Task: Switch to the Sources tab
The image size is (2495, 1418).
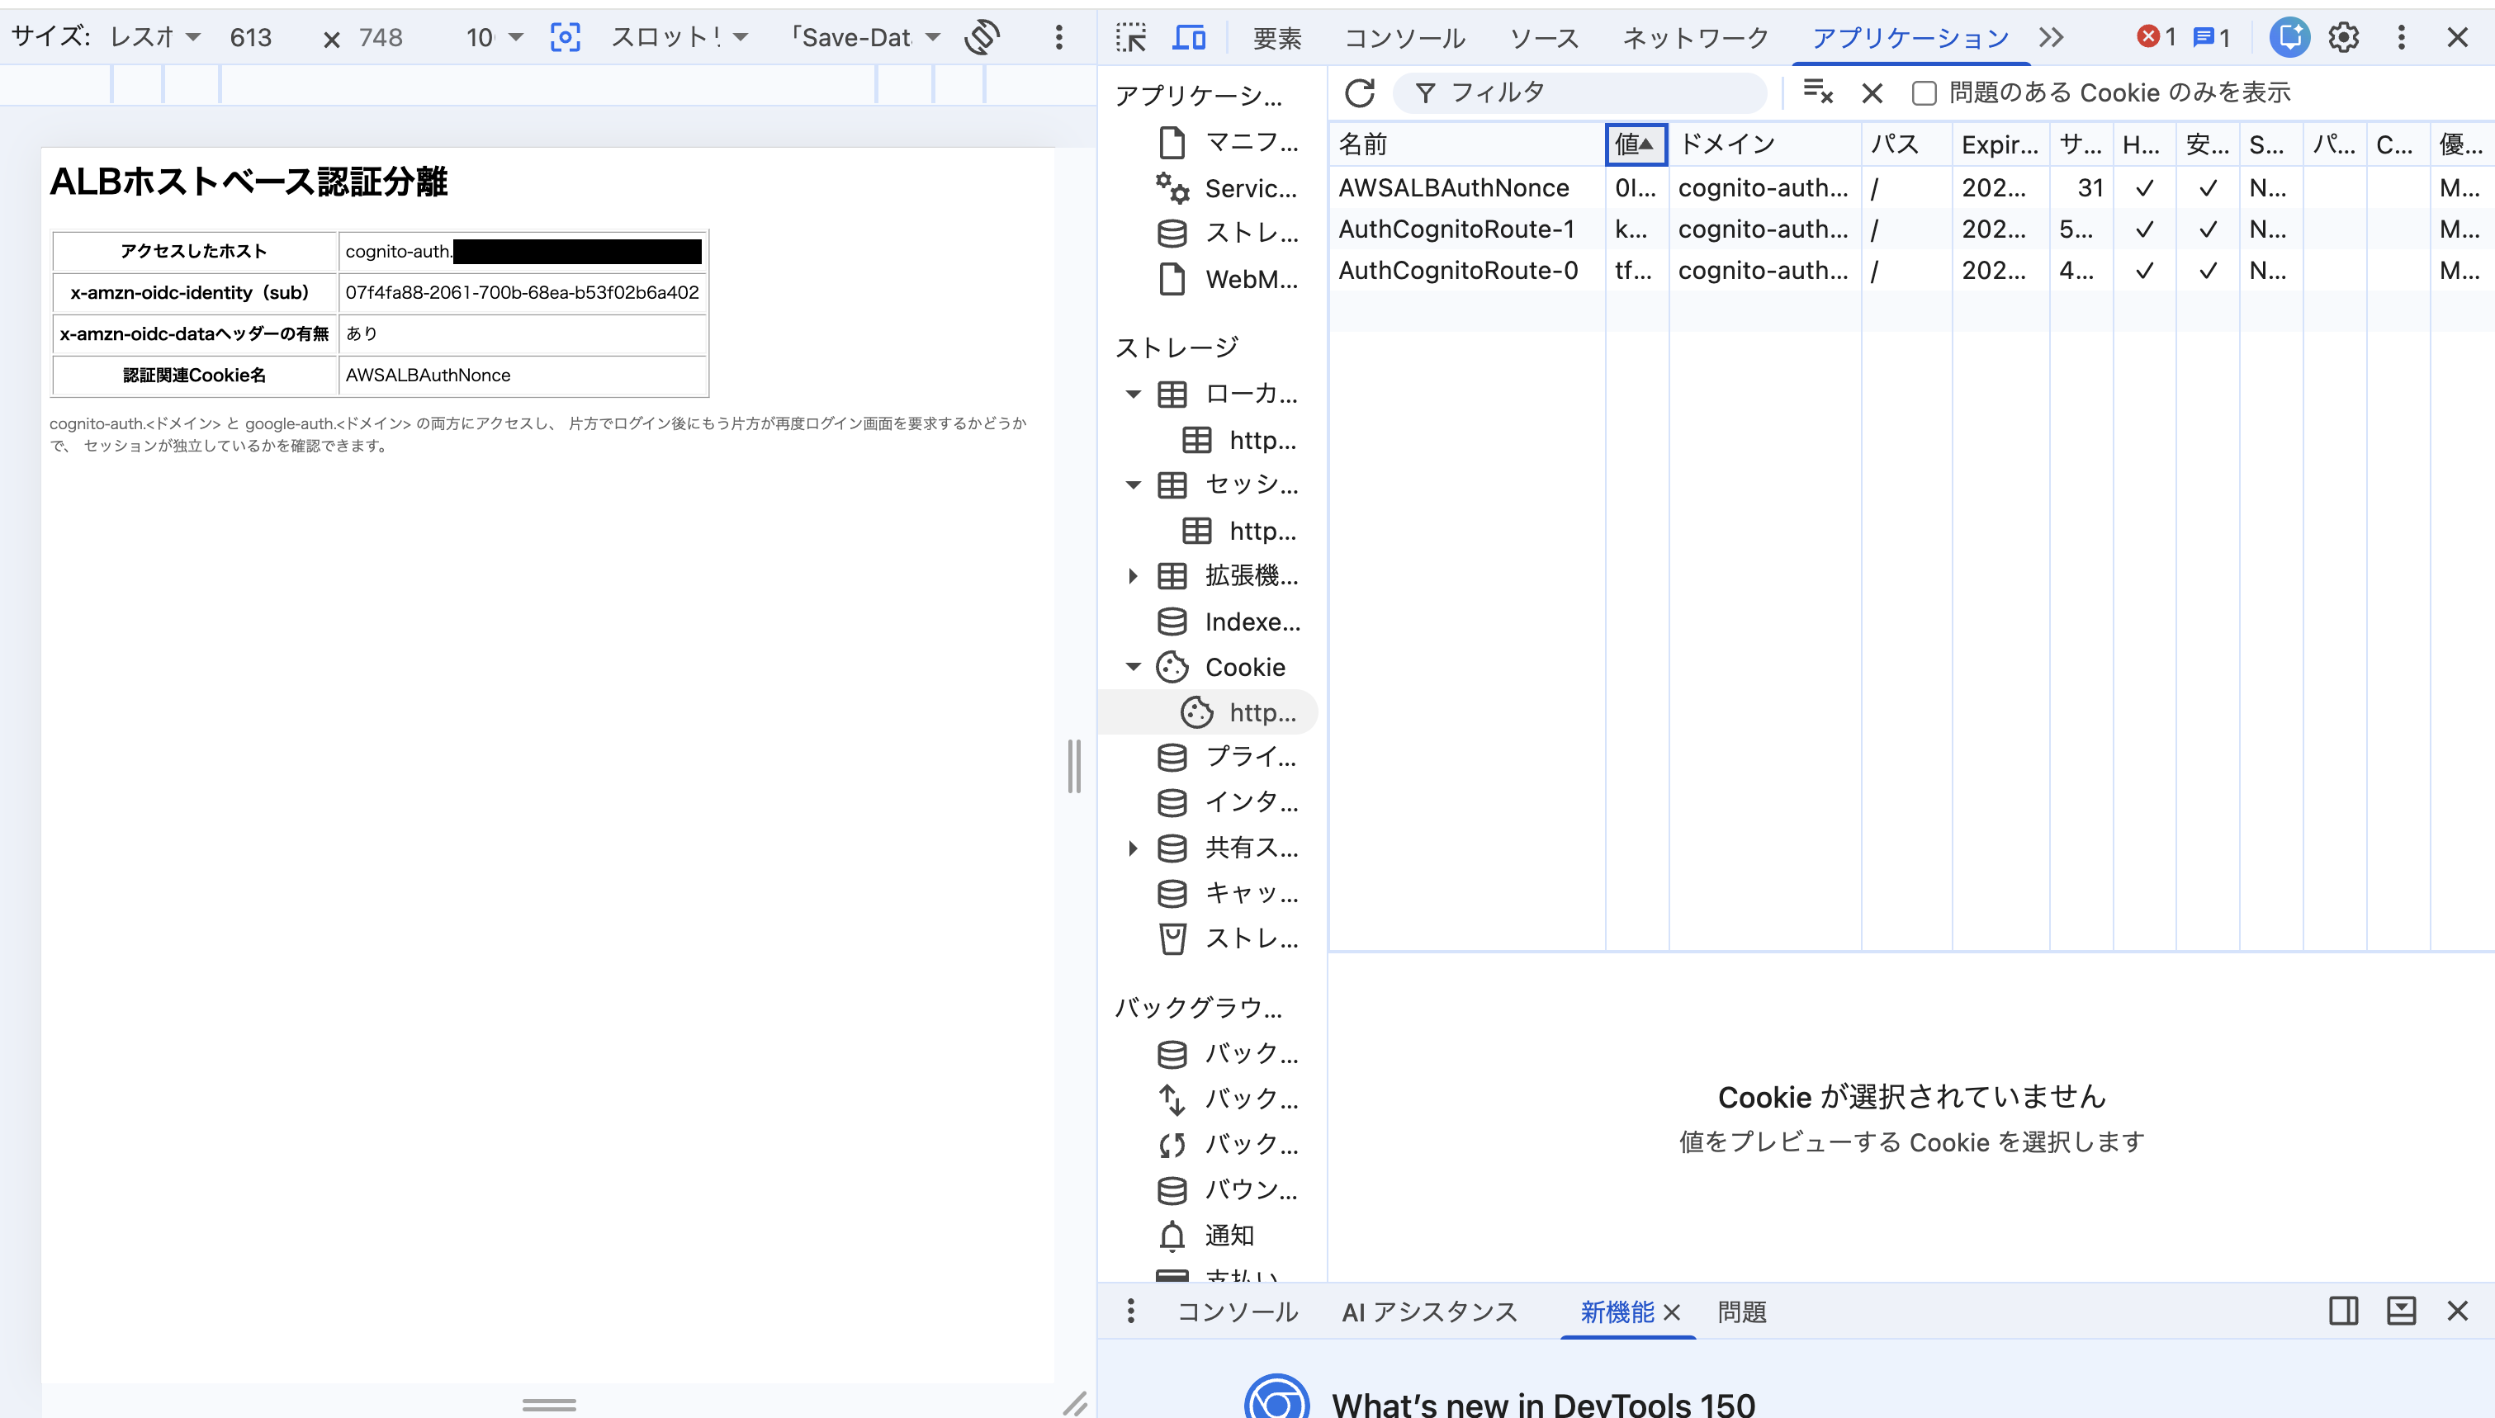Action: (1544, 37)
